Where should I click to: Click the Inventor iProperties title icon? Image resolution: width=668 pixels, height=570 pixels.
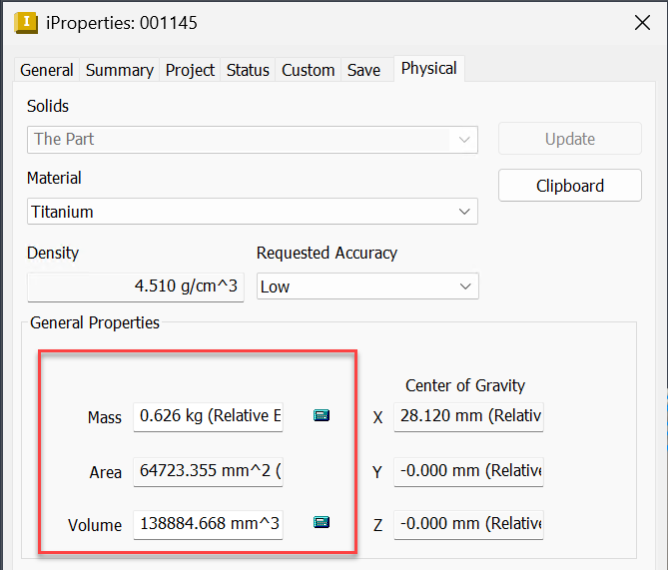coord(26,23)
